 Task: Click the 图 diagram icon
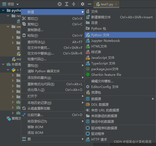point(24,139)
